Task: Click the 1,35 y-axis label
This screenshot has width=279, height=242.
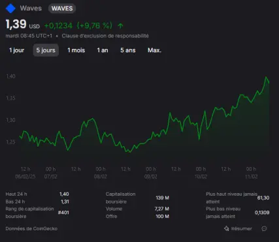Action: click(10, 98)
